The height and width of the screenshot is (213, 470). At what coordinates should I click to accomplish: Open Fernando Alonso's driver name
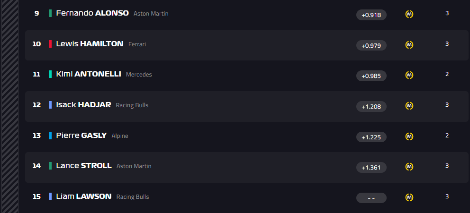[92, 13]
